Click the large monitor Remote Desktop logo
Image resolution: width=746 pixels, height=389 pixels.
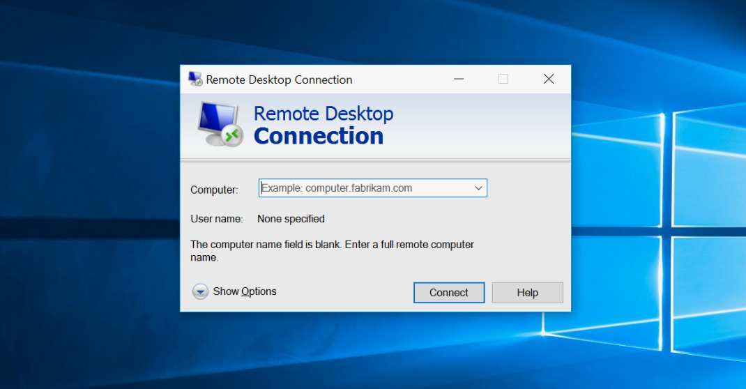(220, 124)
